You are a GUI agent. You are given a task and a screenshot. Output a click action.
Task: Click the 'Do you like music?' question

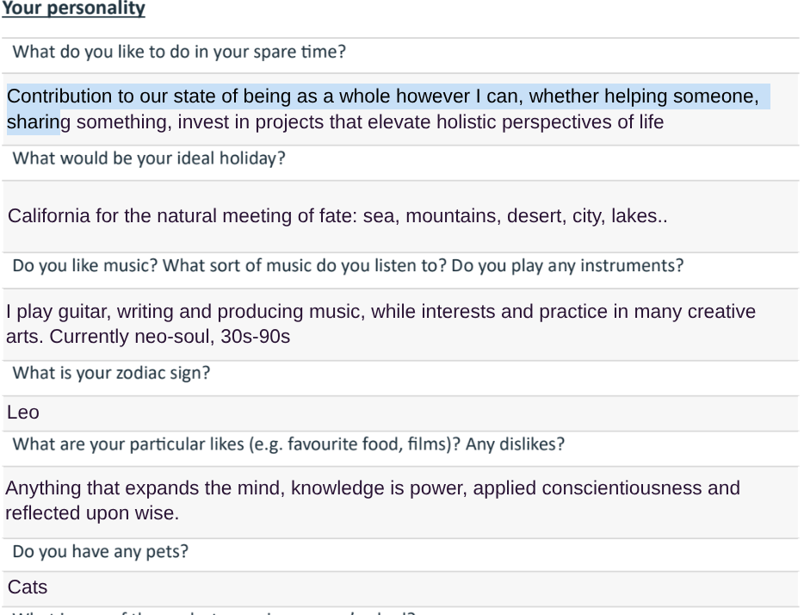(85, 265)
